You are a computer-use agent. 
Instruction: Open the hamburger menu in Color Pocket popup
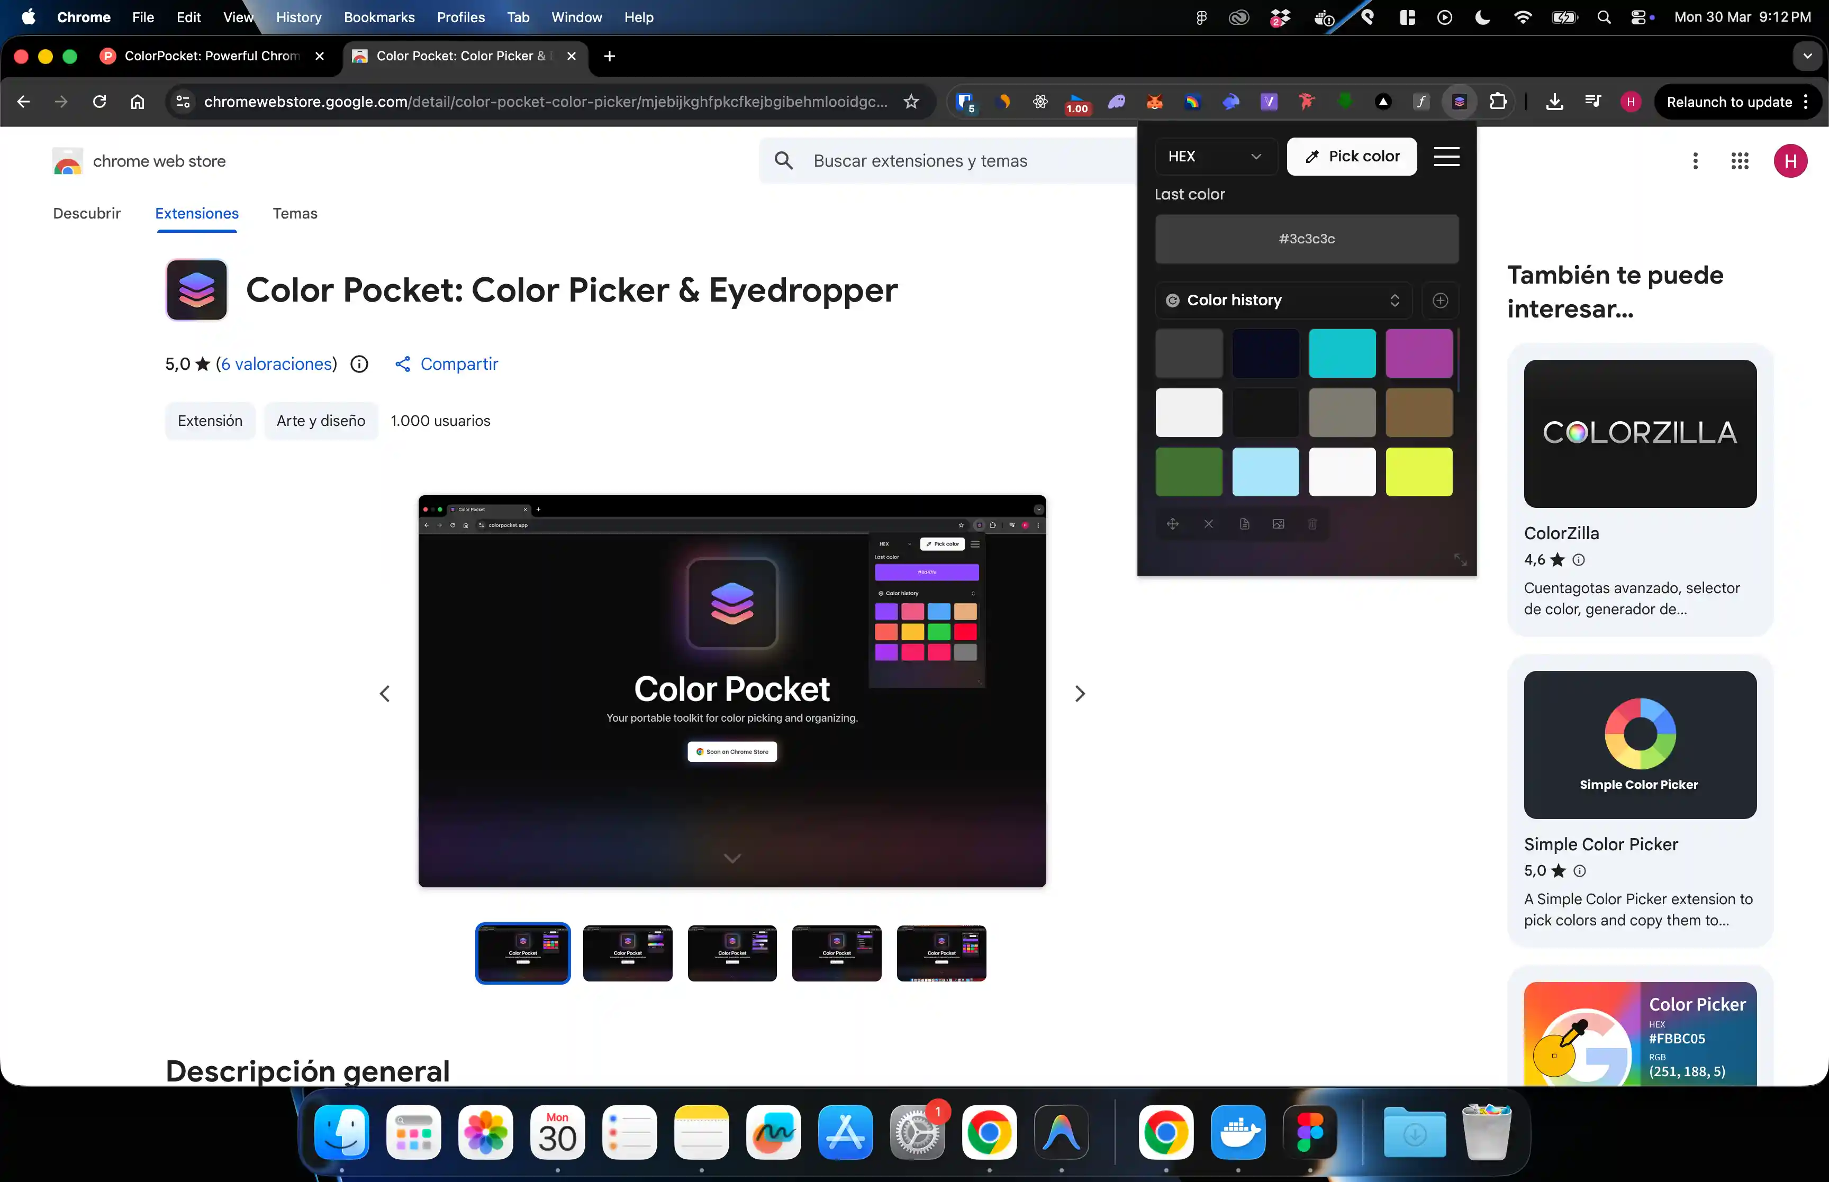(1447, 157)
